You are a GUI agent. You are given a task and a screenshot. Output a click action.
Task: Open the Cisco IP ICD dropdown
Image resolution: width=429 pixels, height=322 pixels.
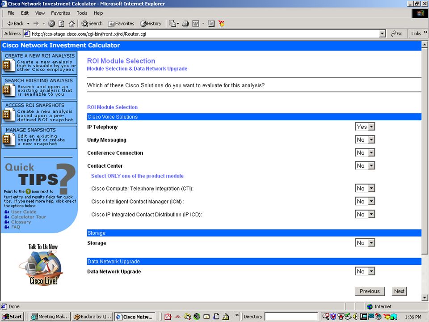click(365, 214)
